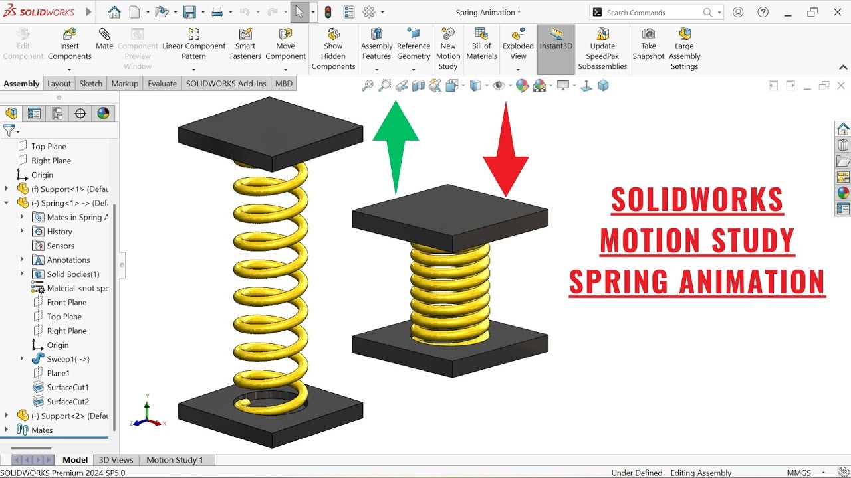Click the Move Component button

tap(285, 44)
